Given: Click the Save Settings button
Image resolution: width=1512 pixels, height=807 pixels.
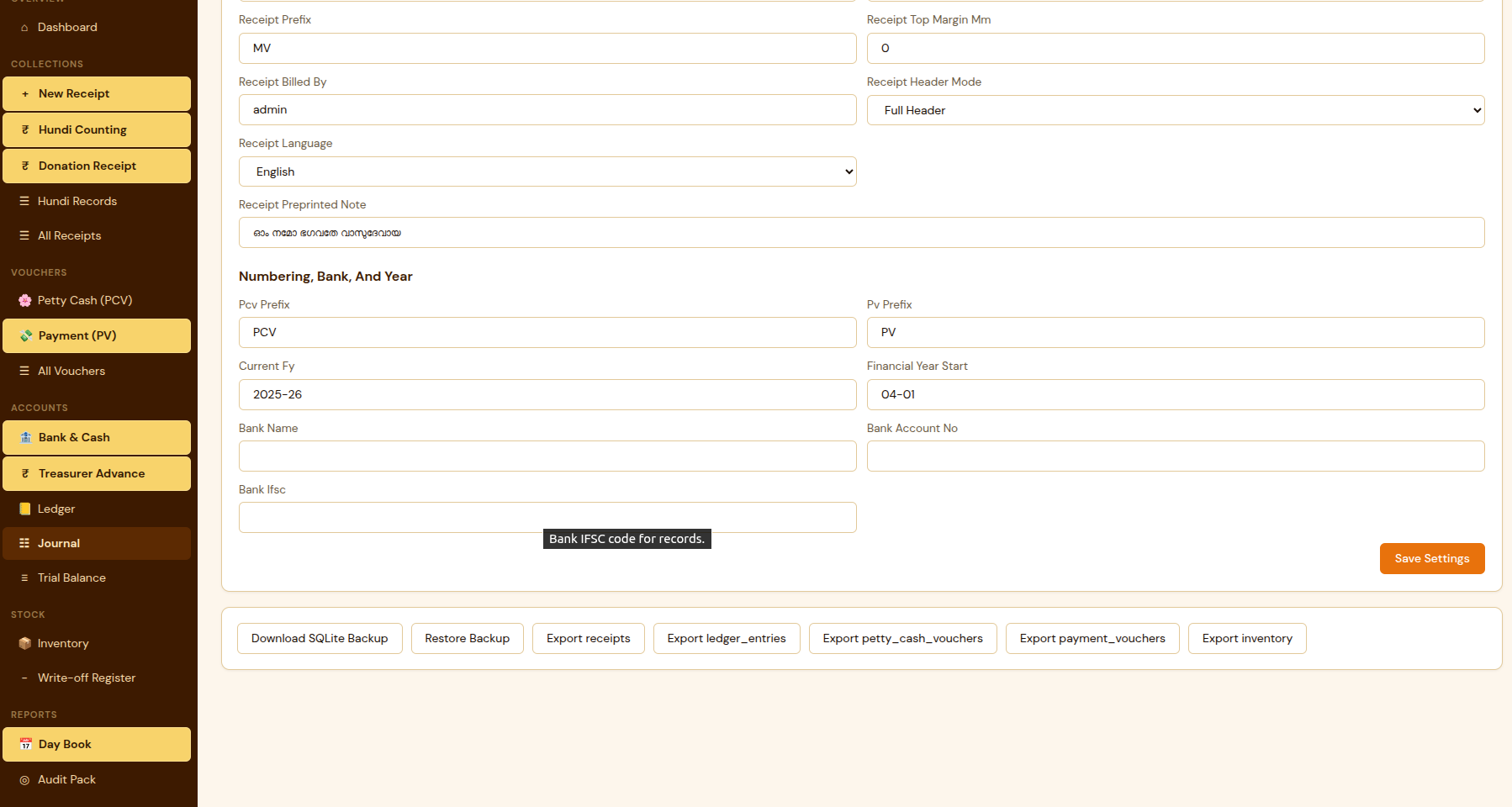Looking at the screenshot, I should 1432,559.
